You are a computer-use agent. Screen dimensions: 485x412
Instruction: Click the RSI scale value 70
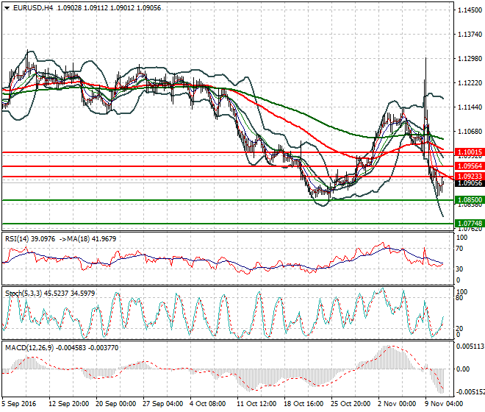tap(459, 249)
